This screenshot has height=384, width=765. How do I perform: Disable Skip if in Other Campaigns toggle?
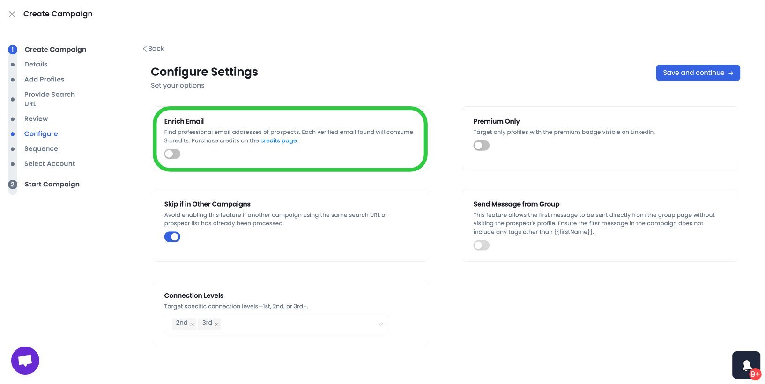[172, 237]
